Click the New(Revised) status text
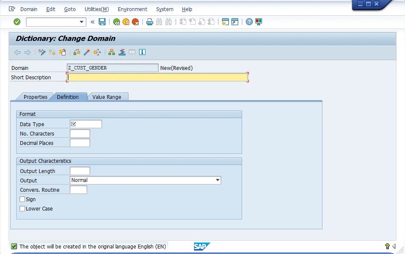The height and width of the screenshot is (254, 405). pos(177,68)
